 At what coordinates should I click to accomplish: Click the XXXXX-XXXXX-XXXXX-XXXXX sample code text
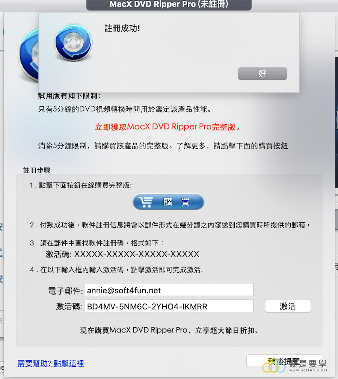(136, 254)
